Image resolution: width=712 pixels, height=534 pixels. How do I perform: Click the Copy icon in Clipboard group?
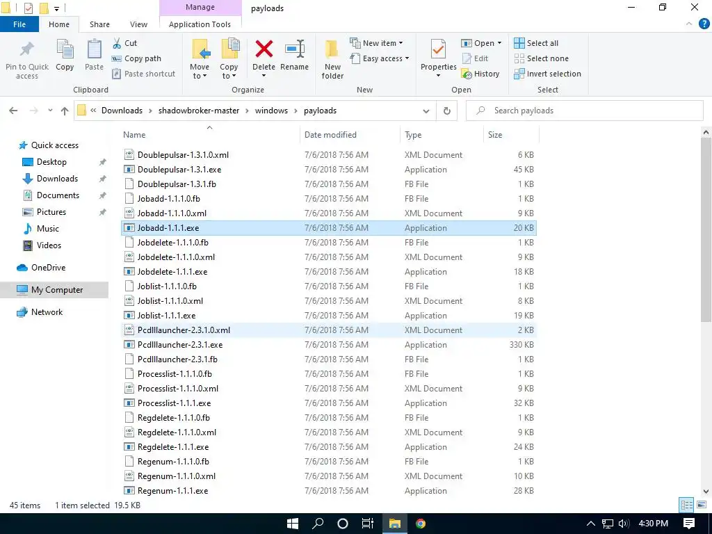[65, 49]
